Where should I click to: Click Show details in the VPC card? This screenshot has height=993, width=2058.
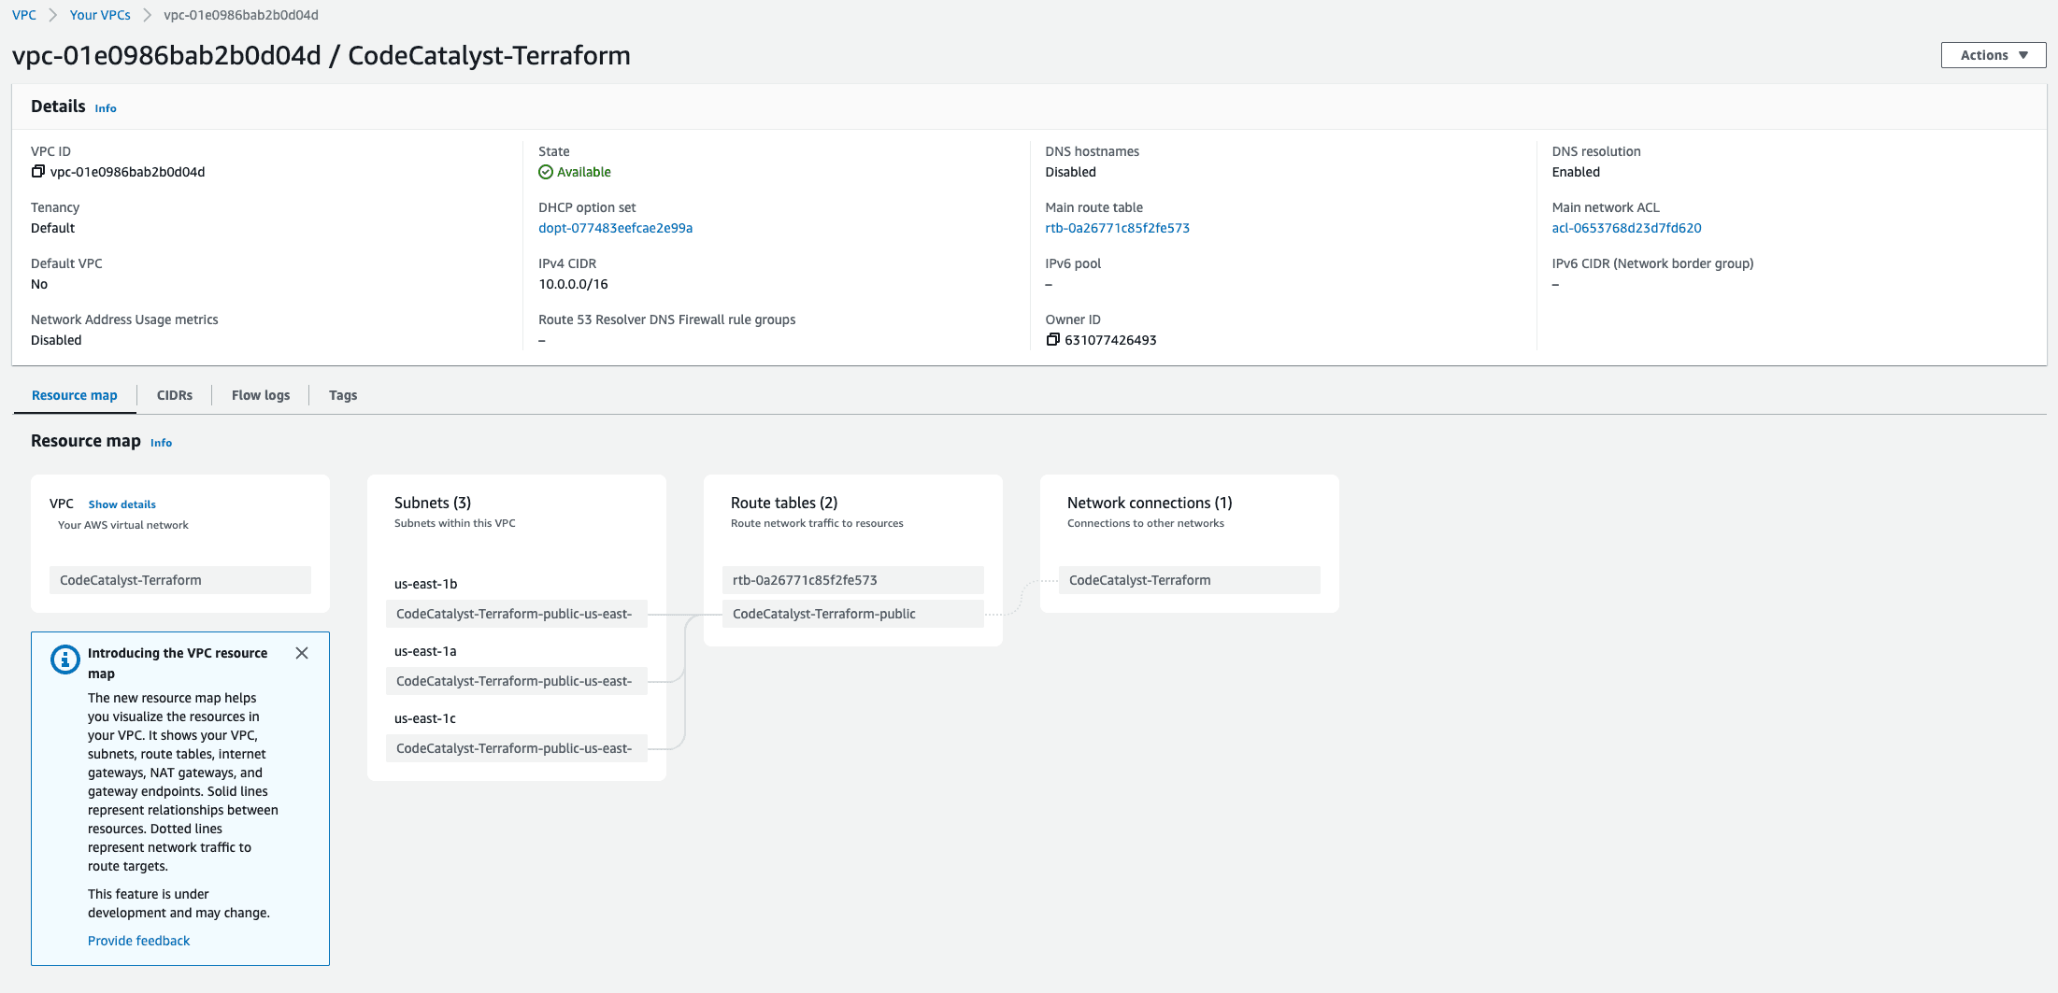click(122, 504)
